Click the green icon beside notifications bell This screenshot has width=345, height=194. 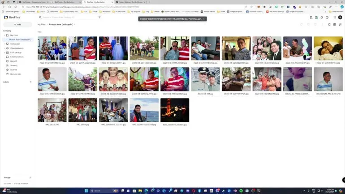coord(316,17)
